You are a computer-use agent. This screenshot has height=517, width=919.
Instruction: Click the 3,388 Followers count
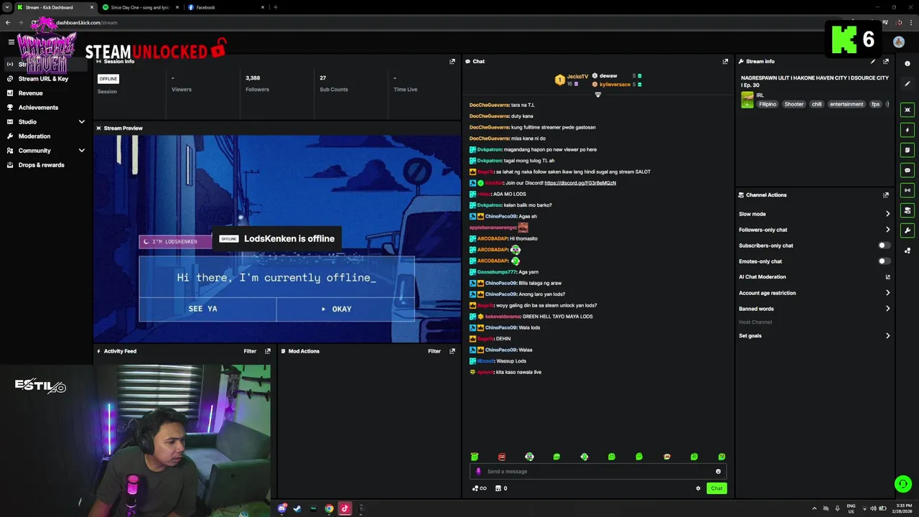(253, 78)
